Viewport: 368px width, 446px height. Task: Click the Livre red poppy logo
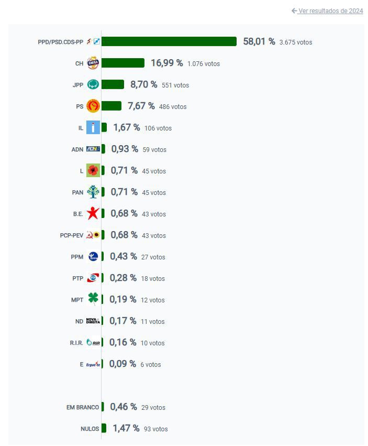point(93,171)
